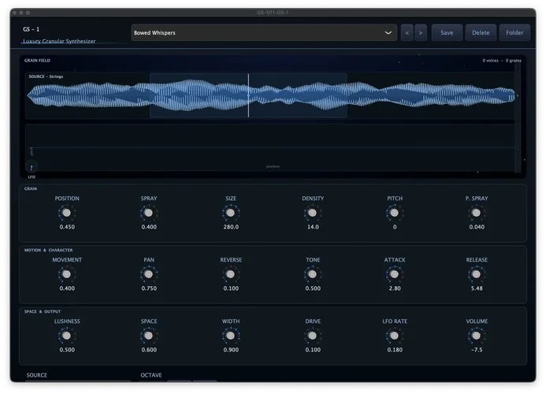Click the LFO RATE knob

[394, 336]
